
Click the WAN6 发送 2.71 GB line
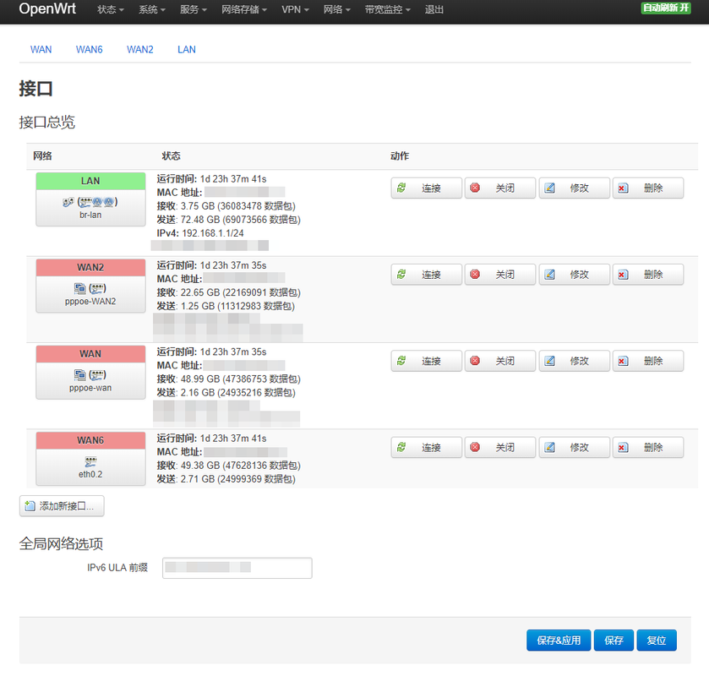(226, 479)
